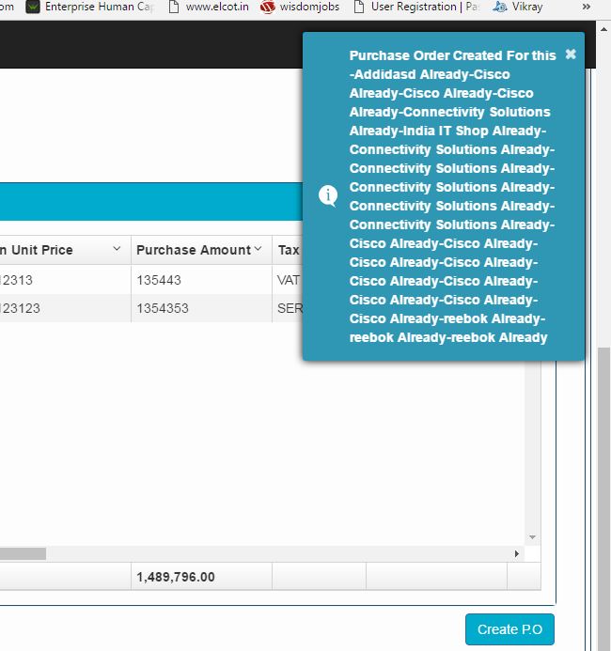Click the info icon in the notification

(x=328, y=195)
